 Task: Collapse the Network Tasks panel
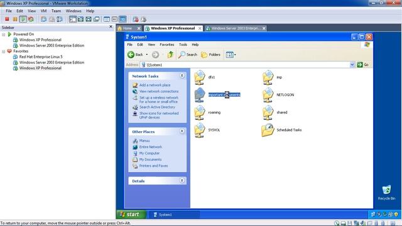182,75
